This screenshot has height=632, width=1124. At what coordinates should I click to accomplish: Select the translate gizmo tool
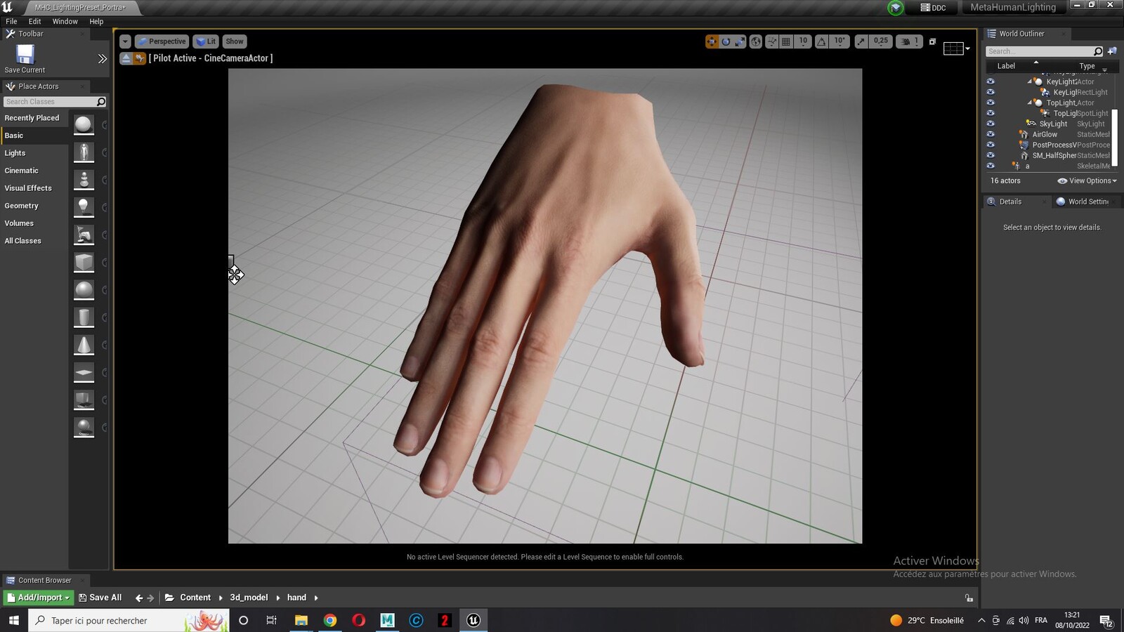[x=712, y=41]
